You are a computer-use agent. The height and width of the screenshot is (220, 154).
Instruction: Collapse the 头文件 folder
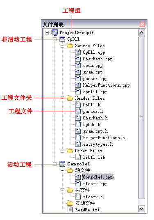(x=62, y=190)
